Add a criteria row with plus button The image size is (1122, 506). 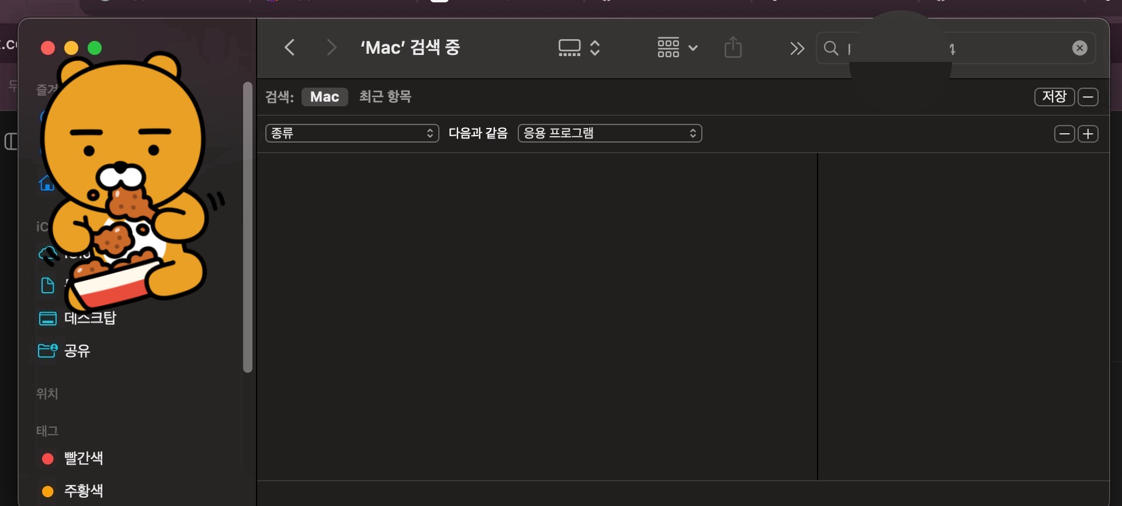1088,134
